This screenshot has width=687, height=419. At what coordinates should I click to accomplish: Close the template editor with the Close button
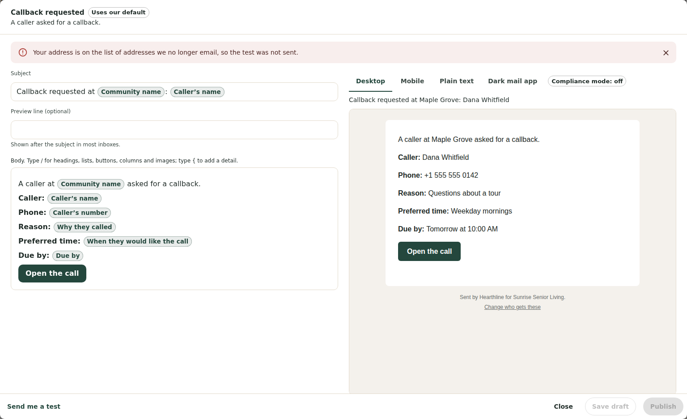click(x=564, y=406)
